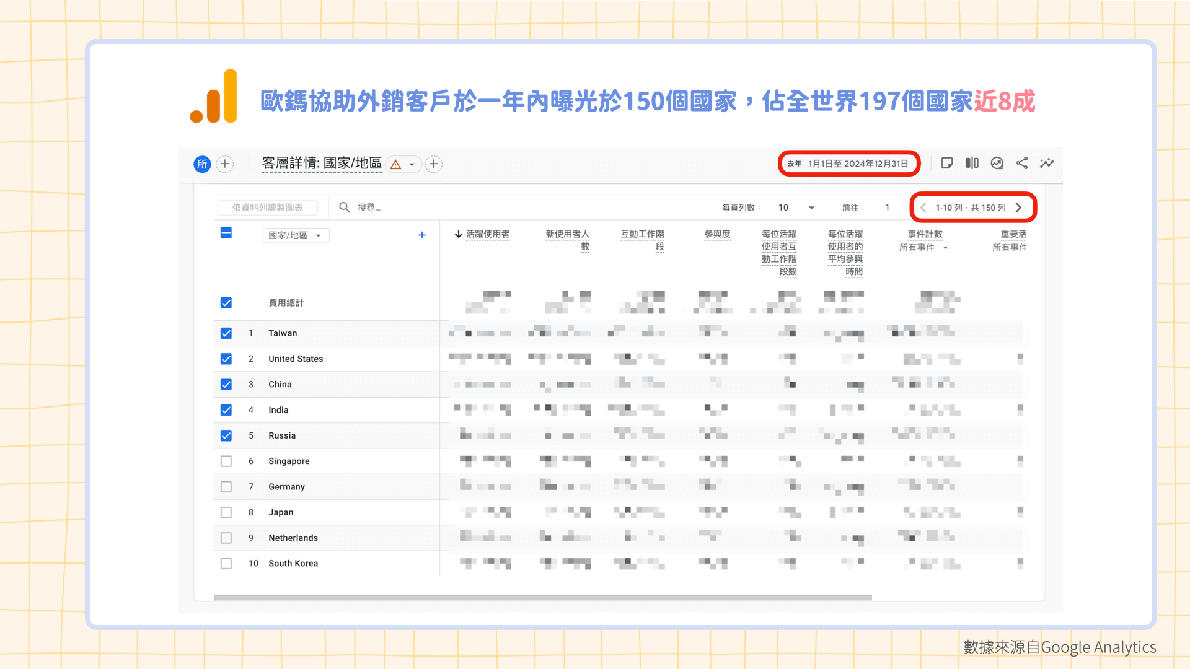Screen dimensions: 1190x669
Task: Tick the South Korea row checkbox
Action: coord(226,564)
